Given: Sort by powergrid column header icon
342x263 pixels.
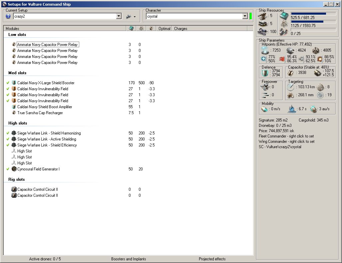Looking at the screenshot, I should (x=141, y=28).
